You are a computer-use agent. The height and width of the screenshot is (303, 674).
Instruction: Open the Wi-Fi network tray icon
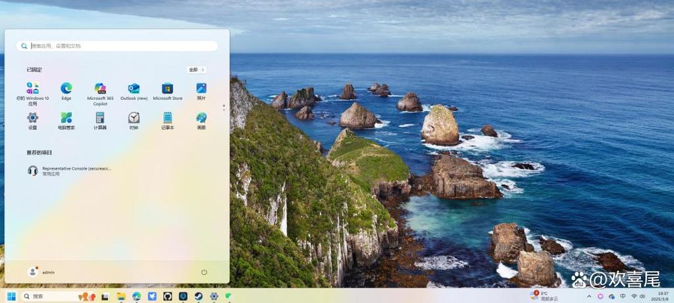[634, 296]
